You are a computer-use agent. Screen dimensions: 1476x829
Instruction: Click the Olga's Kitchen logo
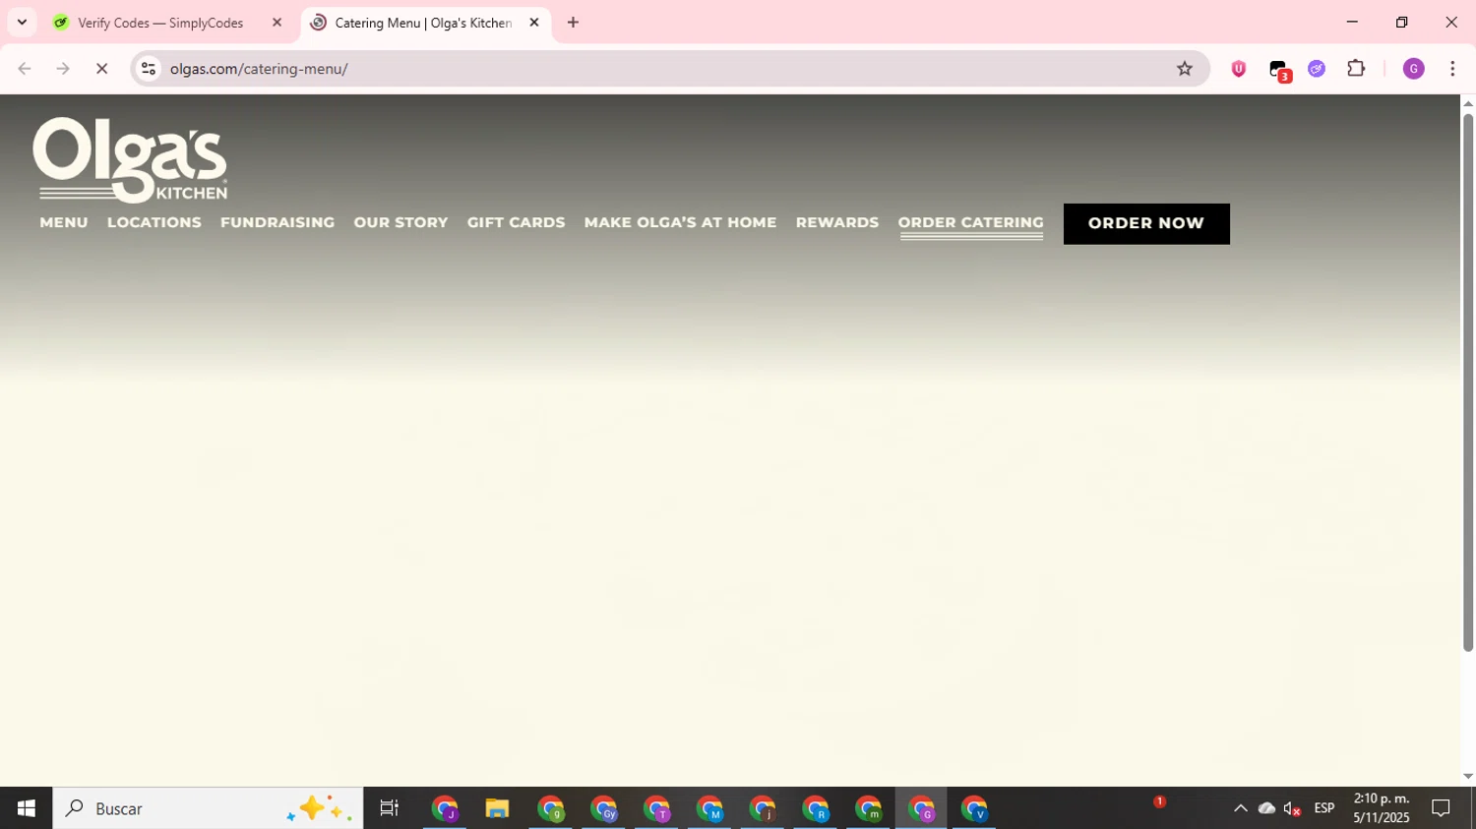point(130,159)
